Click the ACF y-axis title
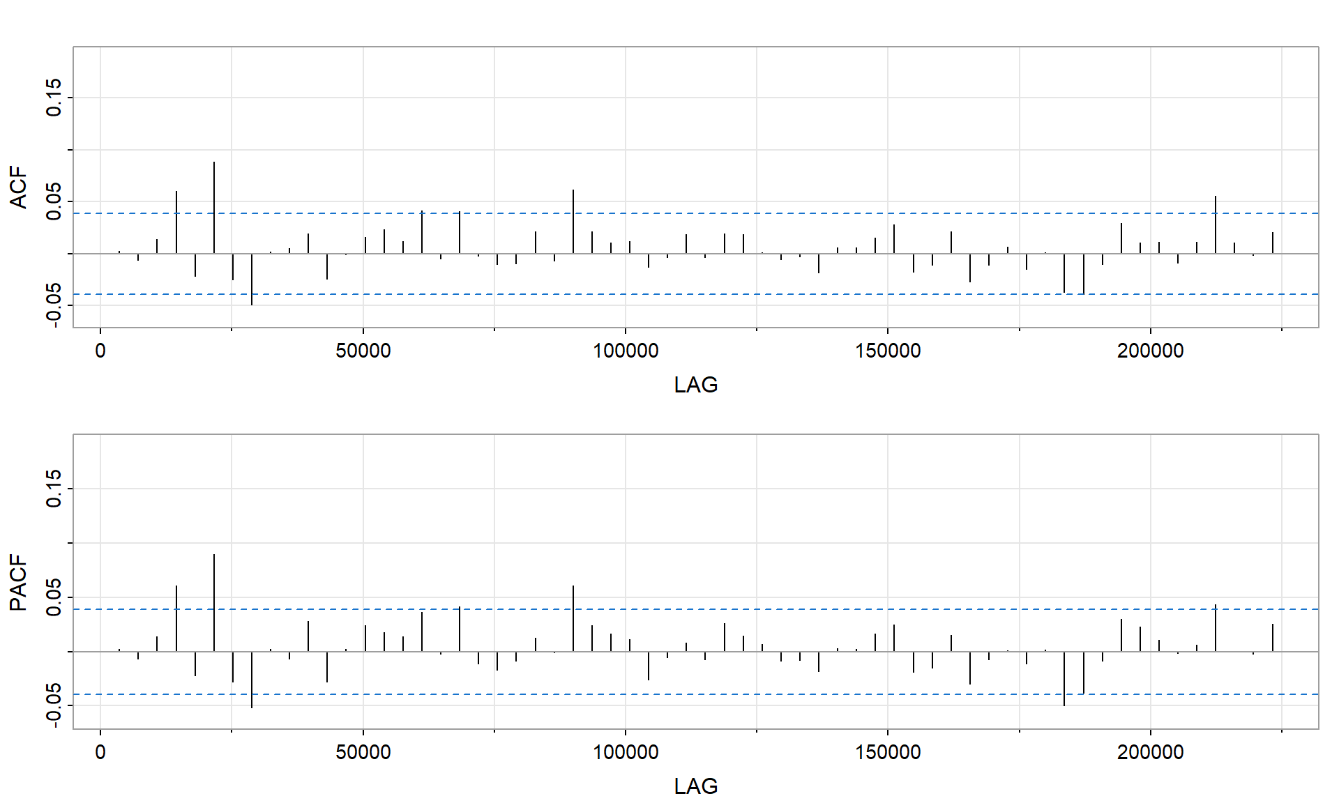The image size is (1339, 803). click(x=19, y=188)
